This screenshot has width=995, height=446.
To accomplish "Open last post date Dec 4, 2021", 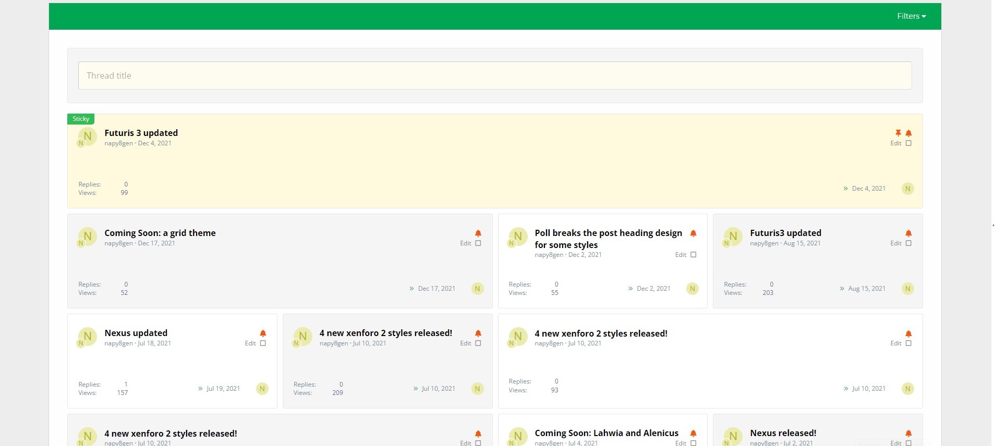I will [869, 189].
